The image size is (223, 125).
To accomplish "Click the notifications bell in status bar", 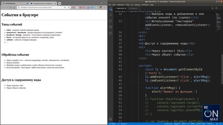I will pyautogui.click(x=221, y=124).
